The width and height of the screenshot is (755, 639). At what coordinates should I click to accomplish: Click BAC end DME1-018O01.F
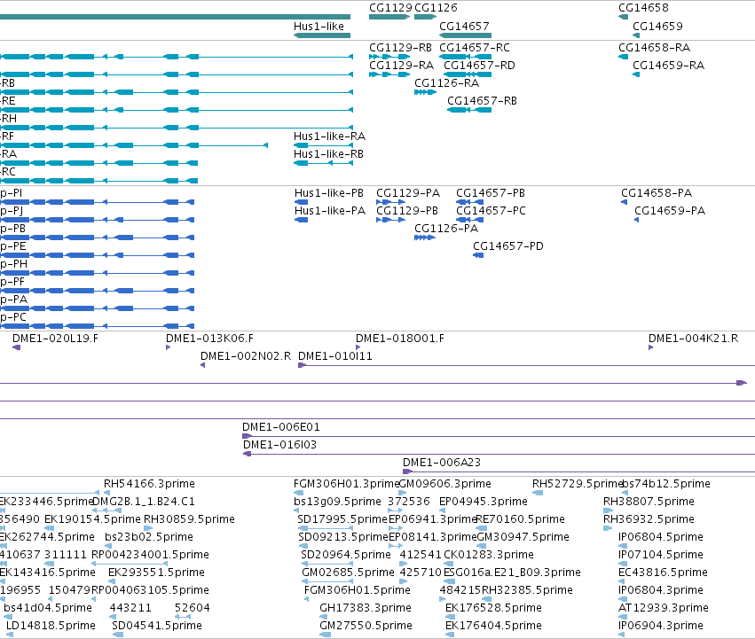point(400,339)
